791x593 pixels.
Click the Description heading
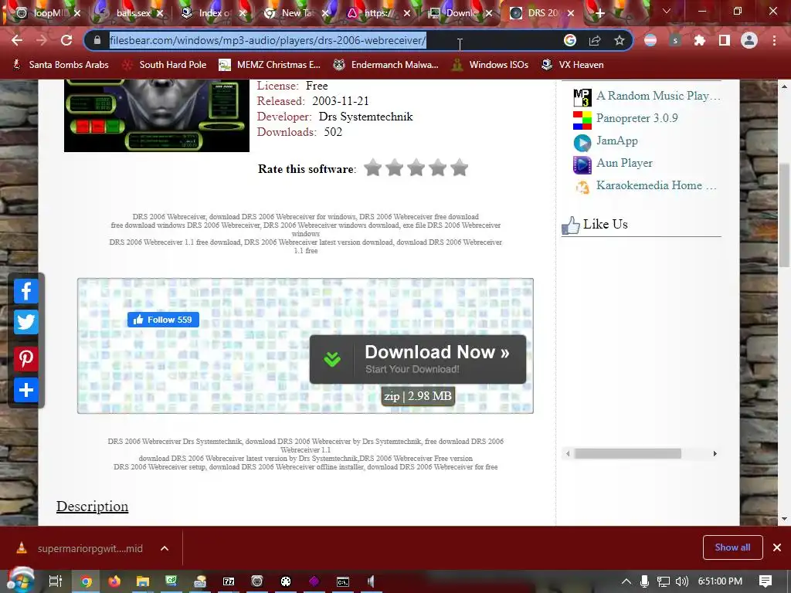pos(93,507)
